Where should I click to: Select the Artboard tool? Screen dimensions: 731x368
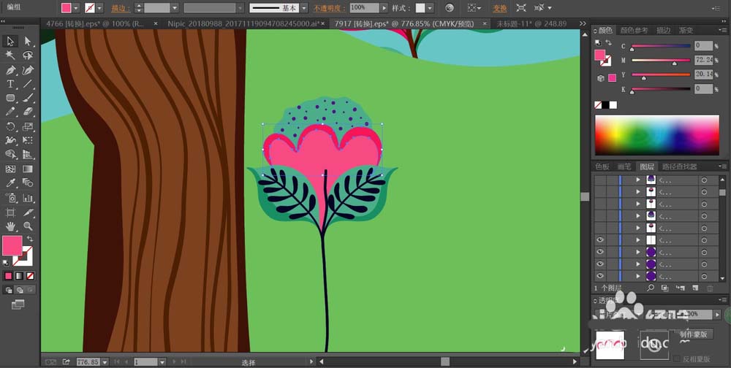[10, 212]
